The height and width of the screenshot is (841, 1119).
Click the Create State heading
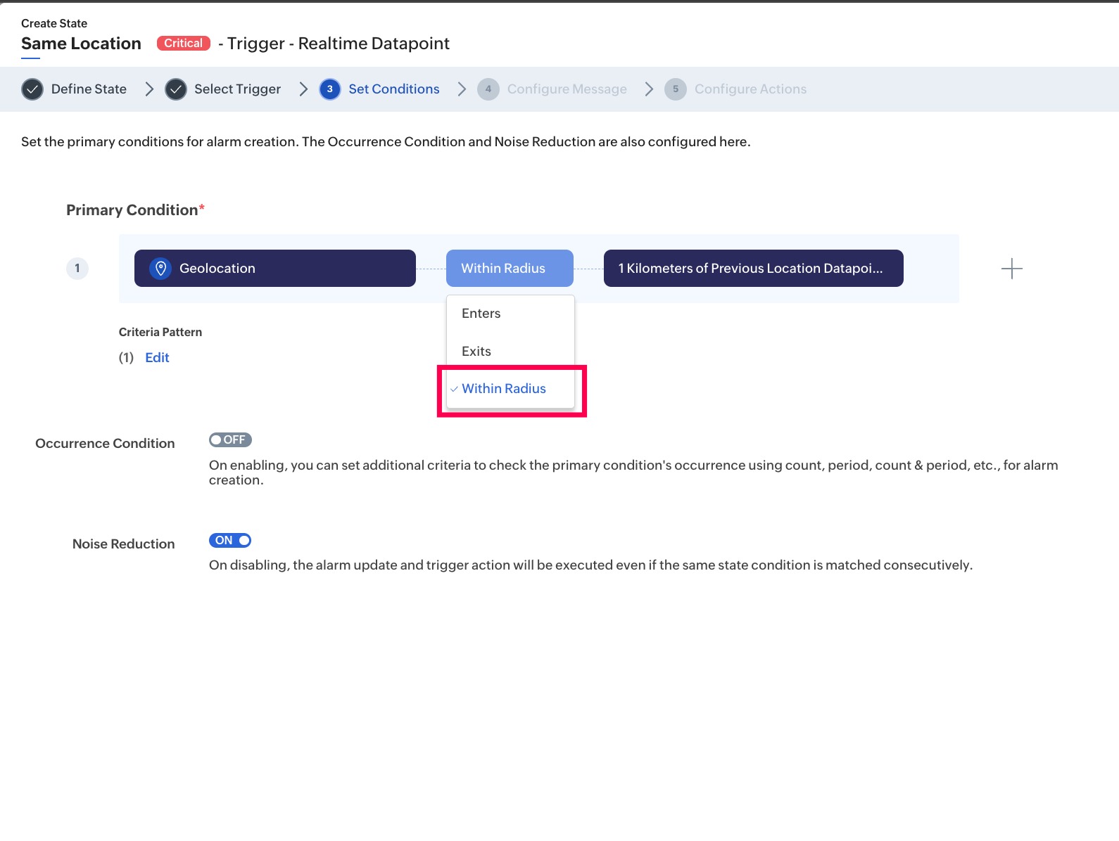54,23
